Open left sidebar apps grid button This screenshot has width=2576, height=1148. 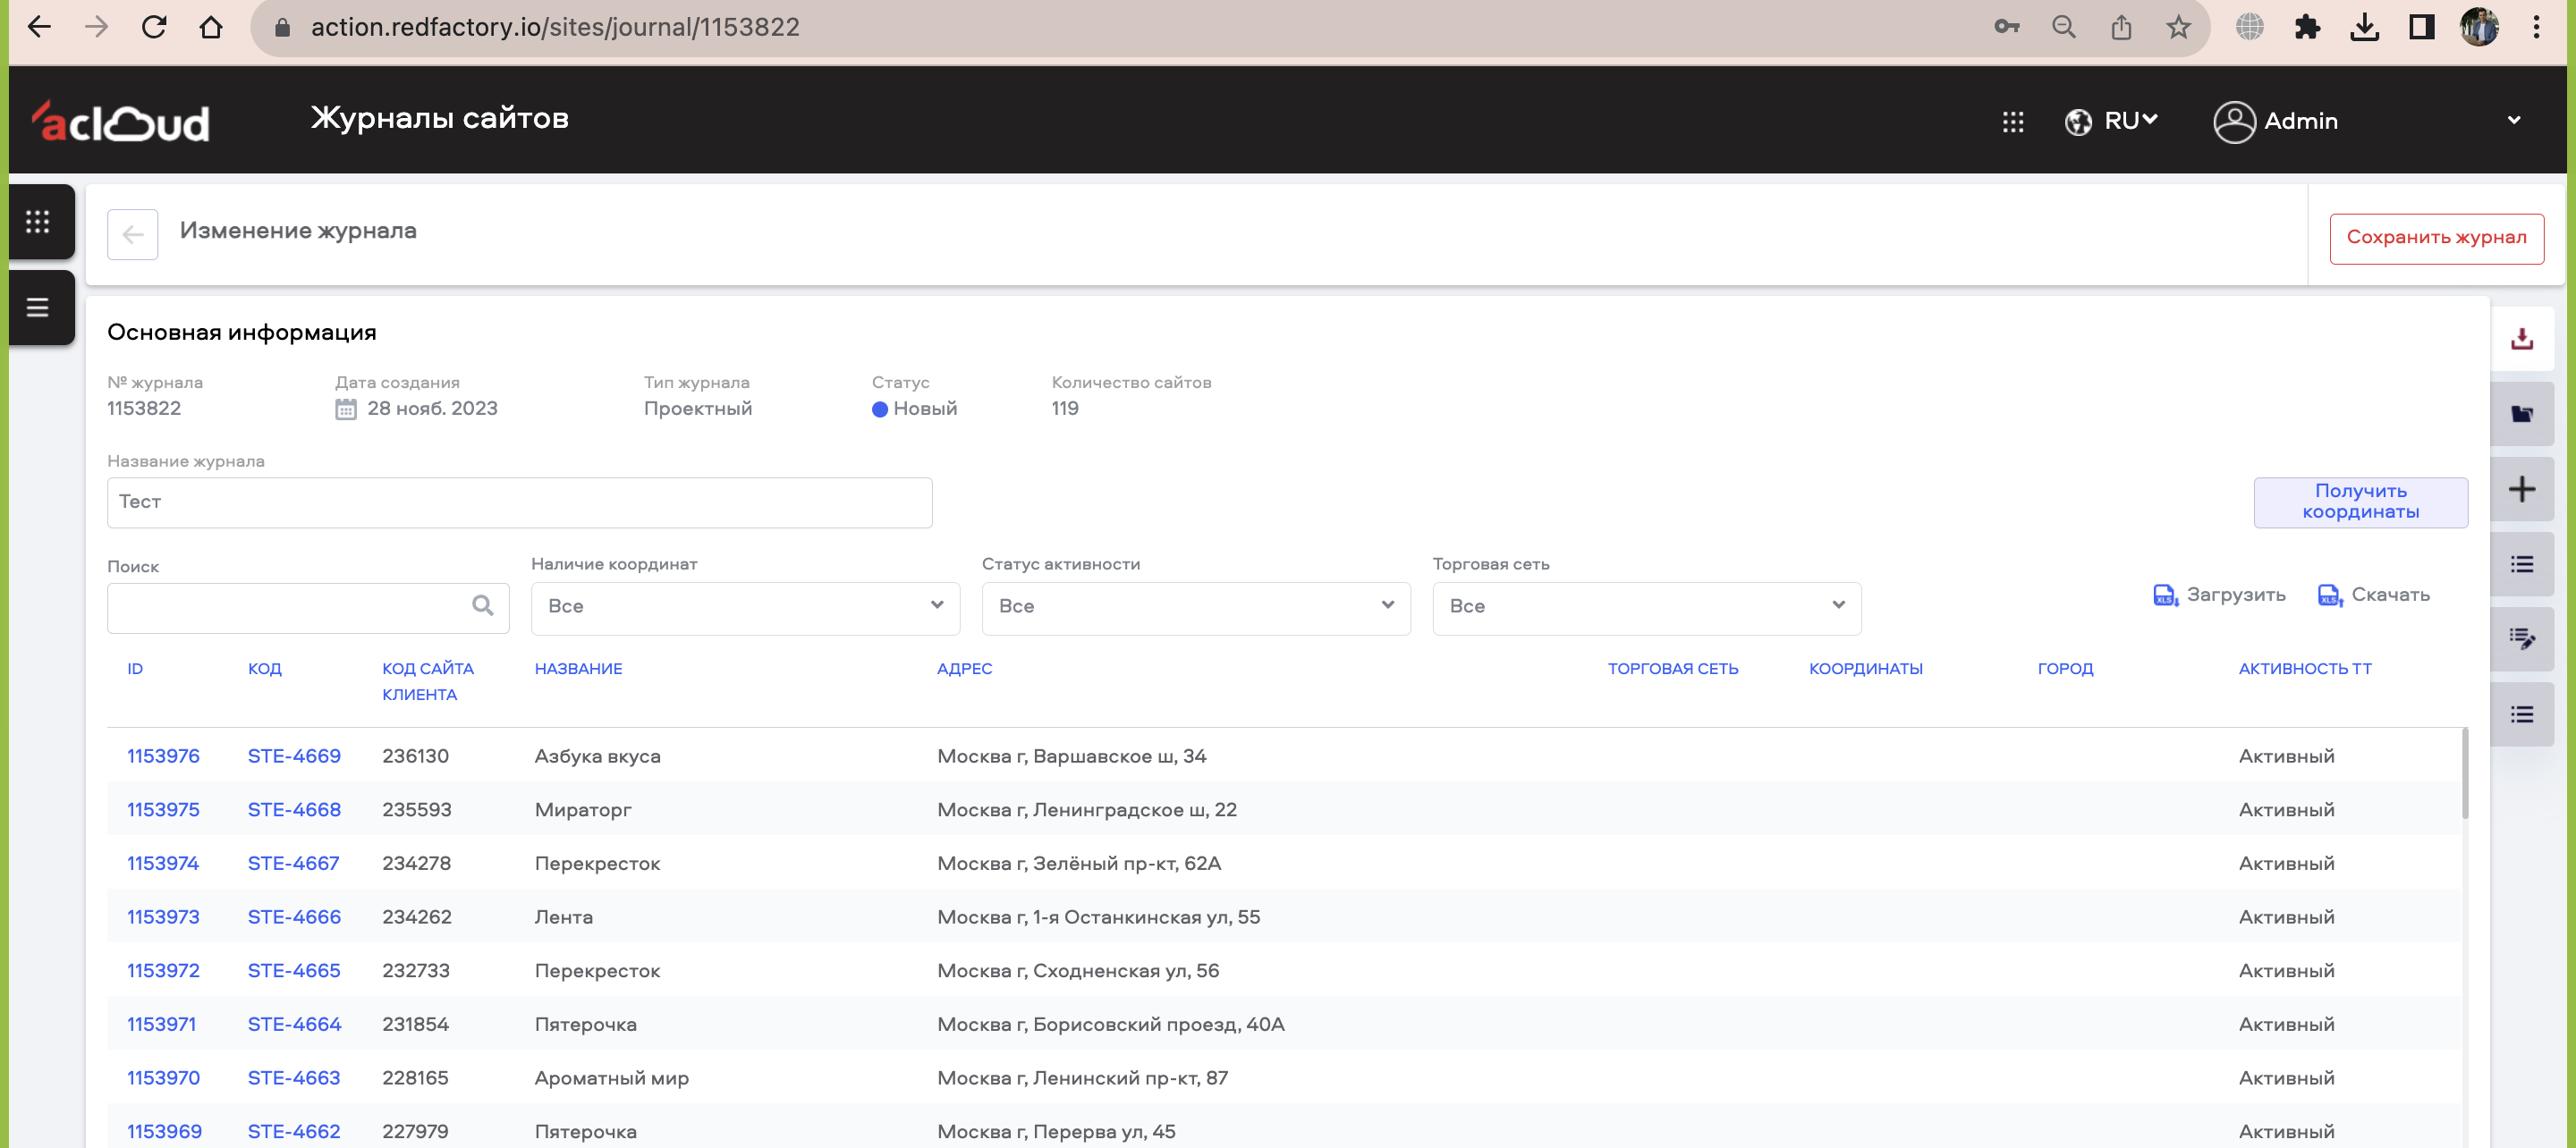[x=38, y=221]
